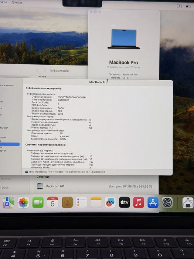Open the Довідка menu

click(17, 3)
